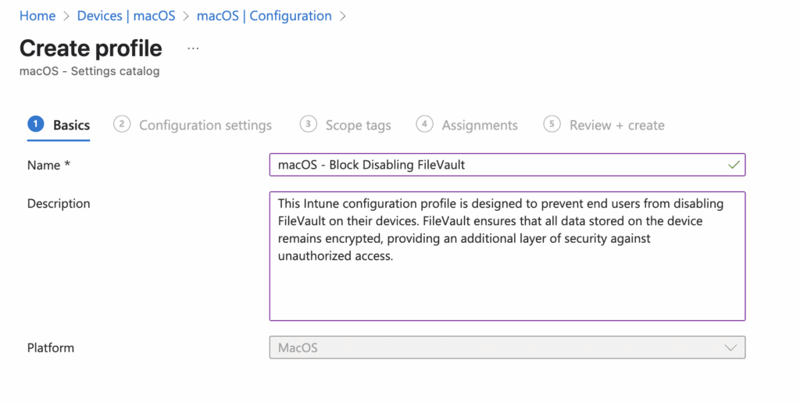Image resolution: width=800 pixels, height=403 pixels.
Task: Click the step 4 circle icon
Action: coord(424,124)
